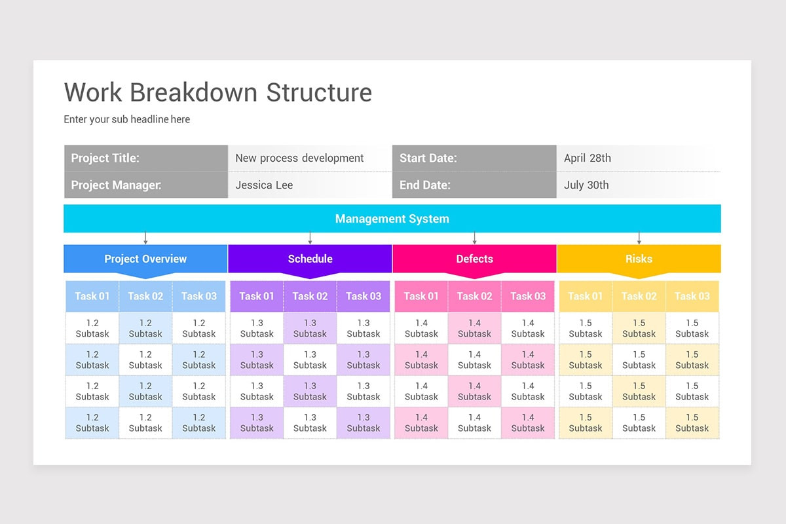Click the Project Manager label cell

[x=145, y=185]
